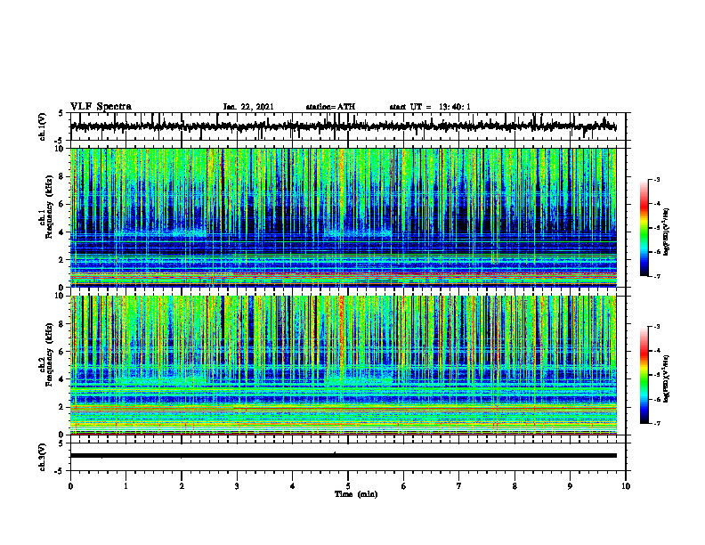Click the ch.1 spectrogram color scale bar
This screenshot has width=705, height=545.
coord(644,228)
